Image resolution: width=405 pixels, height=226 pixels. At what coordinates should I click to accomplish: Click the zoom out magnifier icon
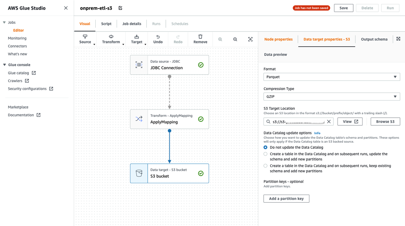click(x=235, y=39)
